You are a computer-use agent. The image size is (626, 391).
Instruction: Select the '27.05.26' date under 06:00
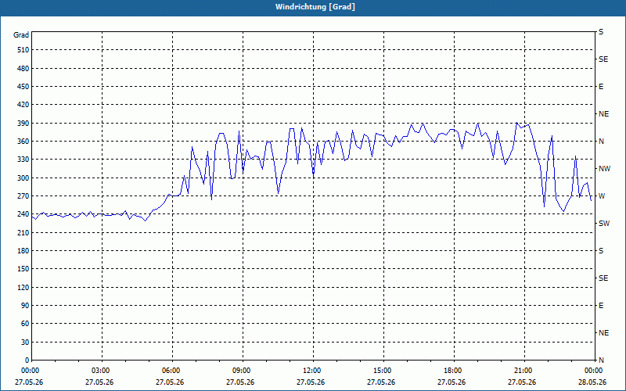pos(170,382)
